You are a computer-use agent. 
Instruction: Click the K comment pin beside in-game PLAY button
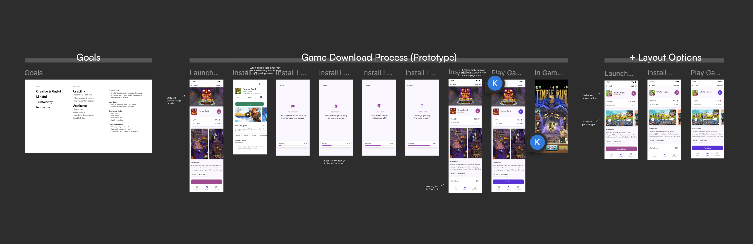[537, 142]
